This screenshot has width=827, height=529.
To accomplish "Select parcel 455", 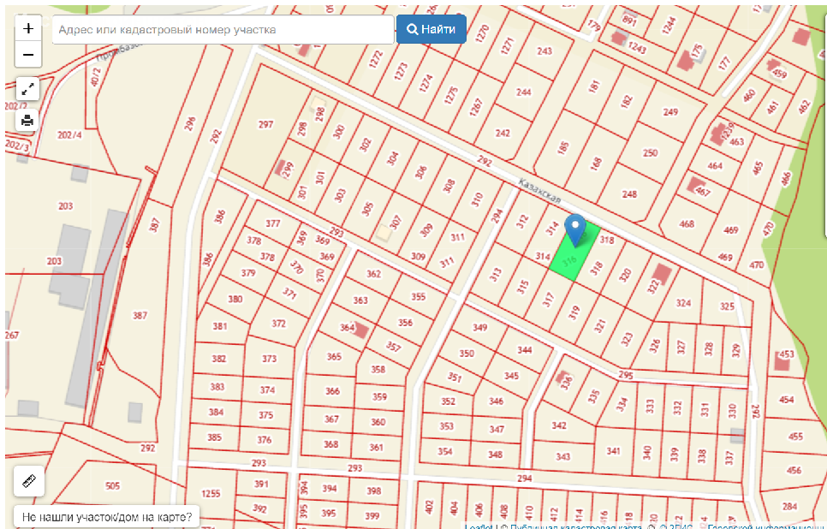I will (794, 437).
